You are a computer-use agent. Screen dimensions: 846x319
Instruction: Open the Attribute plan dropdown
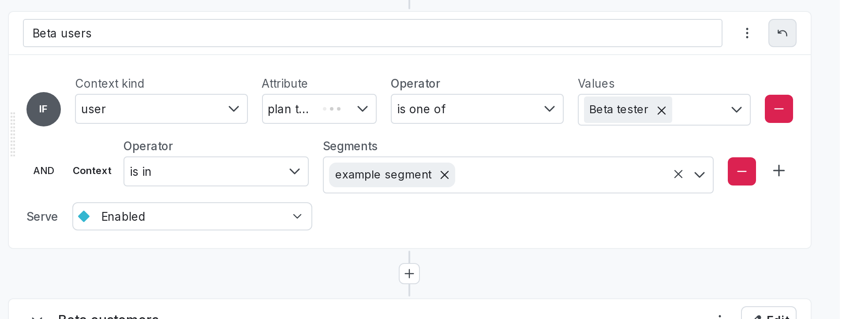(318, 109)
